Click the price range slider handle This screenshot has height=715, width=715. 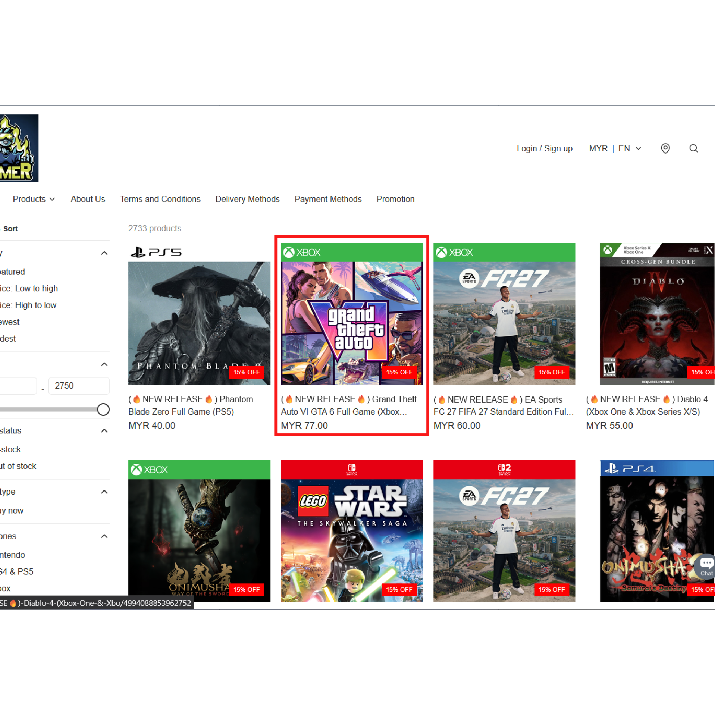click(x=103, y=409)
